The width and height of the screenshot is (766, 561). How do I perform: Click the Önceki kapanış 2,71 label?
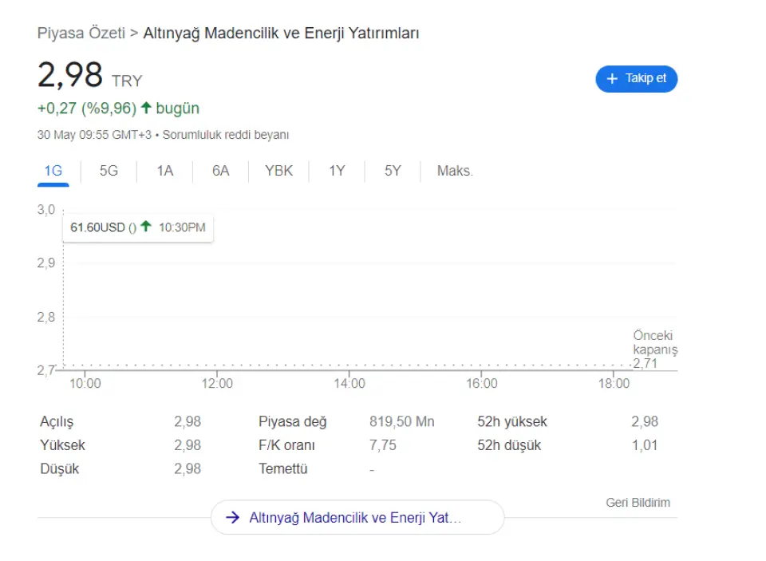click(x=654, y=349)
